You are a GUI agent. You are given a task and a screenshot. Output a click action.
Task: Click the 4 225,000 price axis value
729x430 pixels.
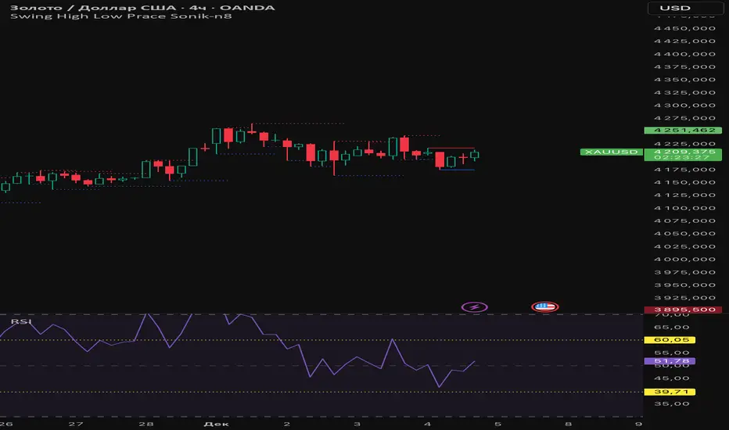pyautogui.click(x=684, y=144)
